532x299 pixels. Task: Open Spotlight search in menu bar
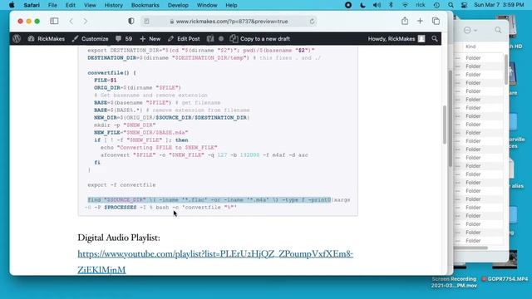click(451, 5)
